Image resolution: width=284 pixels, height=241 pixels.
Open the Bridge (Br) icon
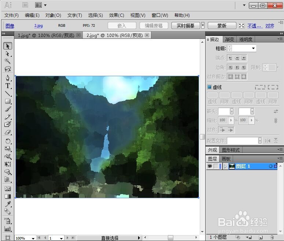pyautogui.click(x=25, y=5)
